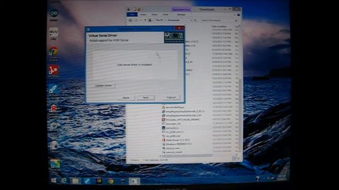Click the Search Downloads field
The width and height of the screenshot is (339, 190).
pyautogui.click(x=218, y=21)
